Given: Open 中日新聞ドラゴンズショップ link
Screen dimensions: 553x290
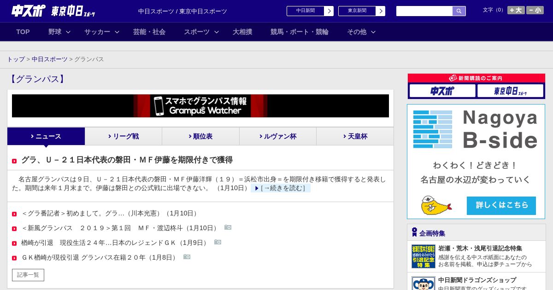Looking at the screenshot, I should point(477,280).
